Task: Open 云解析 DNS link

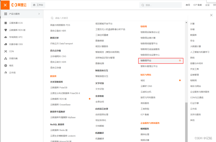Action: 146,86
